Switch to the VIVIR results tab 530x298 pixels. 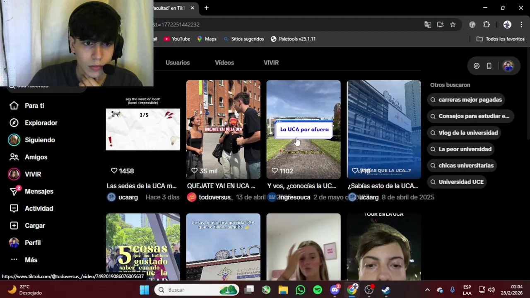(x=271, y=62)
